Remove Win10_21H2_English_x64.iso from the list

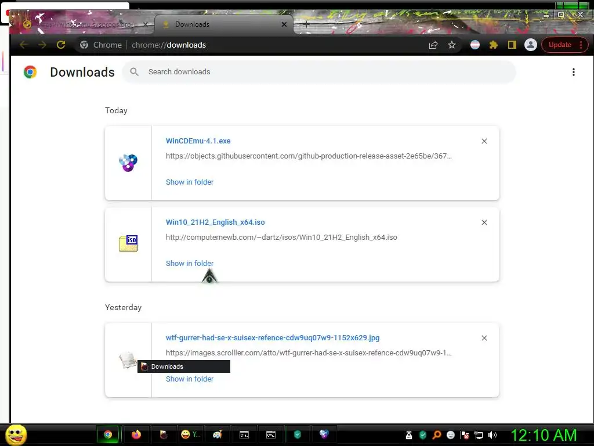[484, 222]
